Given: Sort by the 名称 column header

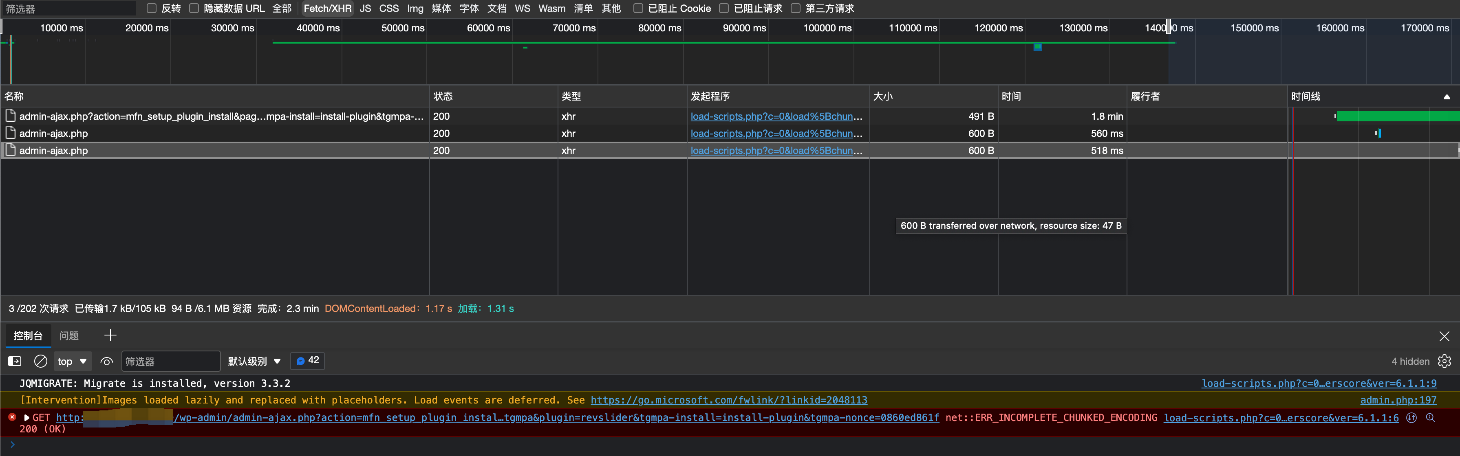Looking at the screenshot, I should pos(215,96).
